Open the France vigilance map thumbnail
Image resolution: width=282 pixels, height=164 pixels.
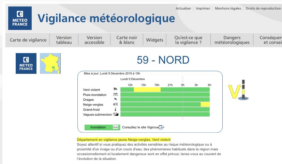point(50,63)
